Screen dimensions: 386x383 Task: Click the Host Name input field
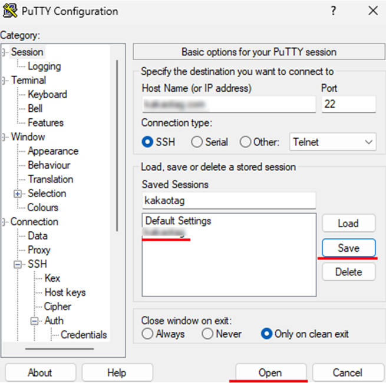(229, 105)
